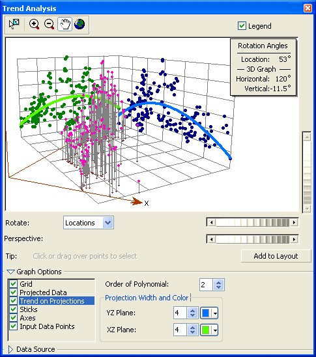Open the Rotate Locations dropdown

click(108, 223)
